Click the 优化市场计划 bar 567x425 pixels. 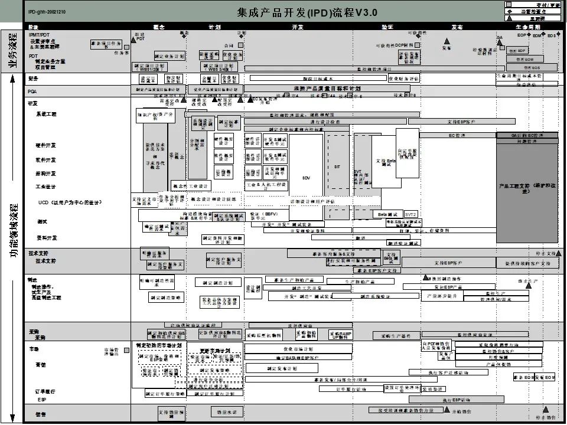[x=298, y=349]
